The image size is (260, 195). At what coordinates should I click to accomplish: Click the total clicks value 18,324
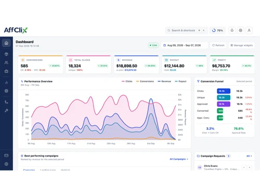[74, 66]
